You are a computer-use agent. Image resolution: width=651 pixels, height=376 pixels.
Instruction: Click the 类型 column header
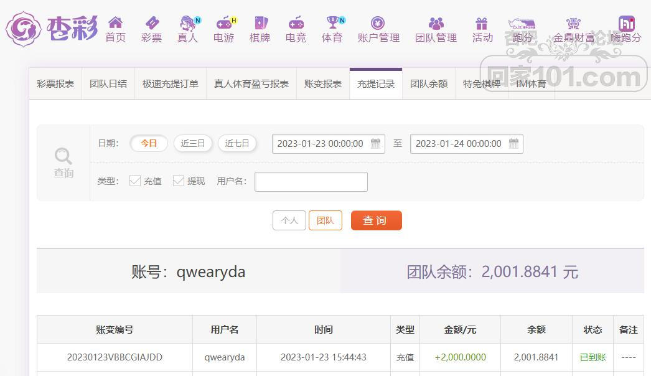pos(405,329)
